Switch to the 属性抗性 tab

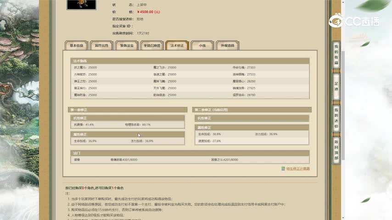pos(101,45)
